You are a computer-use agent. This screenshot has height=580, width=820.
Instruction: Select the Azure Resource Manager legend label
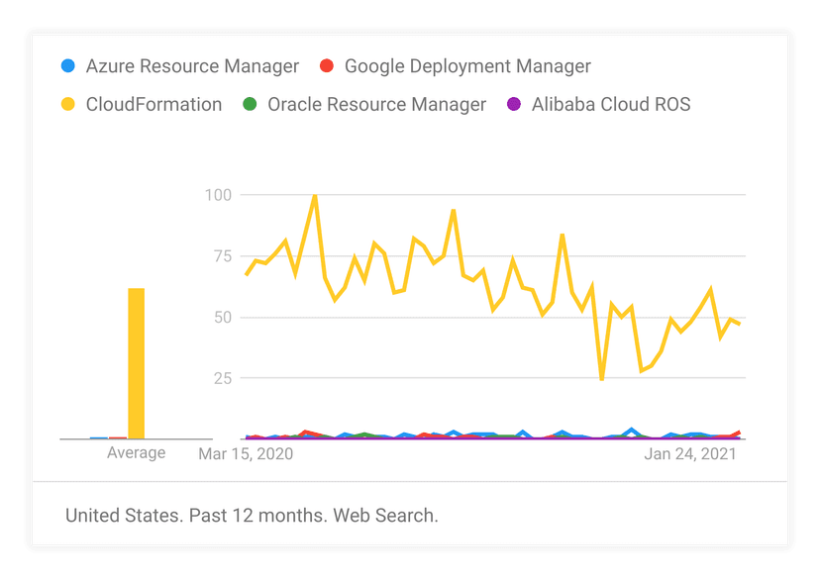[192, 66]
